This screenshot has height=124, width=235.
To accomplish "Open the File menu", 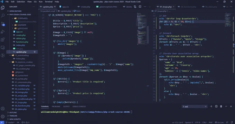I will (x=7, y=2).
